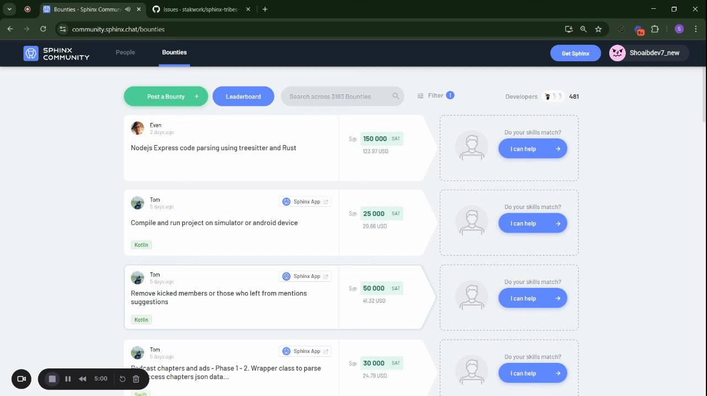Restart the recording with the circular arrow

[123, 379]
